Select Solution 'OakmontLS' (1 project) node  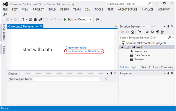point(146,43)
